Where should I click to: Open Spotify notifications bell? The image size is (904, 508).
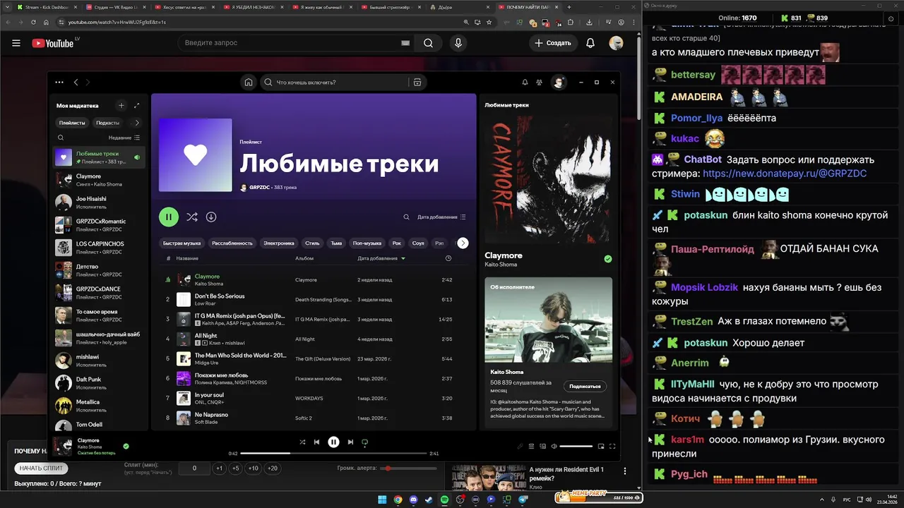pyautogui.click(x=525, y=83)
